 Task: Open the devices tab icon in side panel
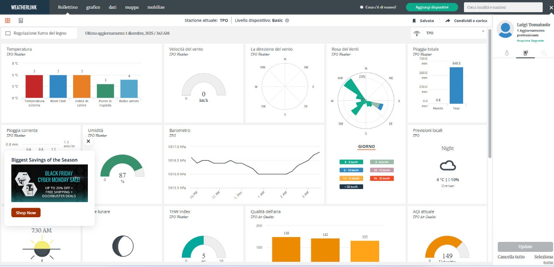point(525,53)
